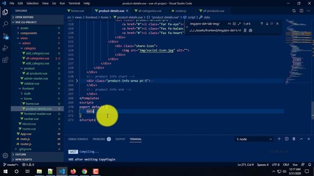Click master branch indicator in status bar
Image resolution: width=314 pixels, height=176 pixels.
click(x=11, y=165)
